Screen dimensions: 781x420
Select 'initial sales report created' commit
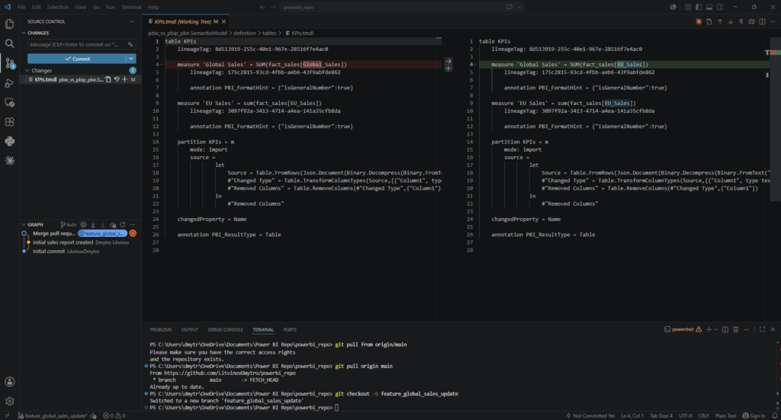coord(63,242)
